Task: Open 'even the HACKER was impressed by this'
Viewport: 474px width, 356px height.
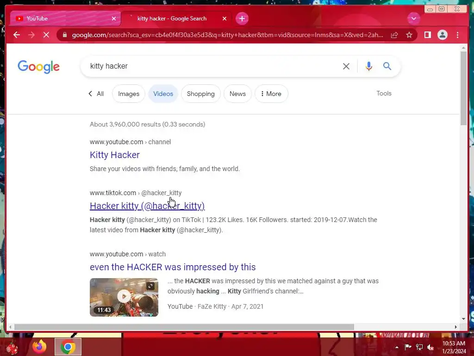Action: 173,267
